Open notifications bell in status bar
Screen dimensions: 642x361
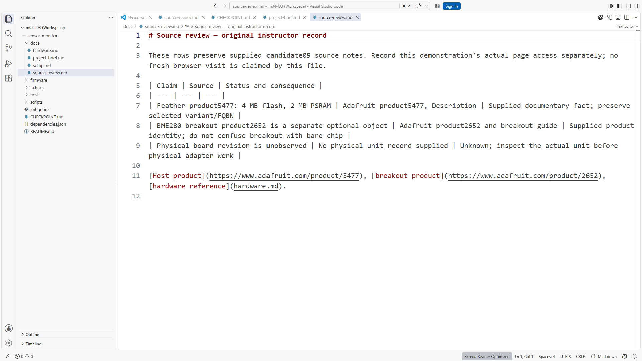634,356
